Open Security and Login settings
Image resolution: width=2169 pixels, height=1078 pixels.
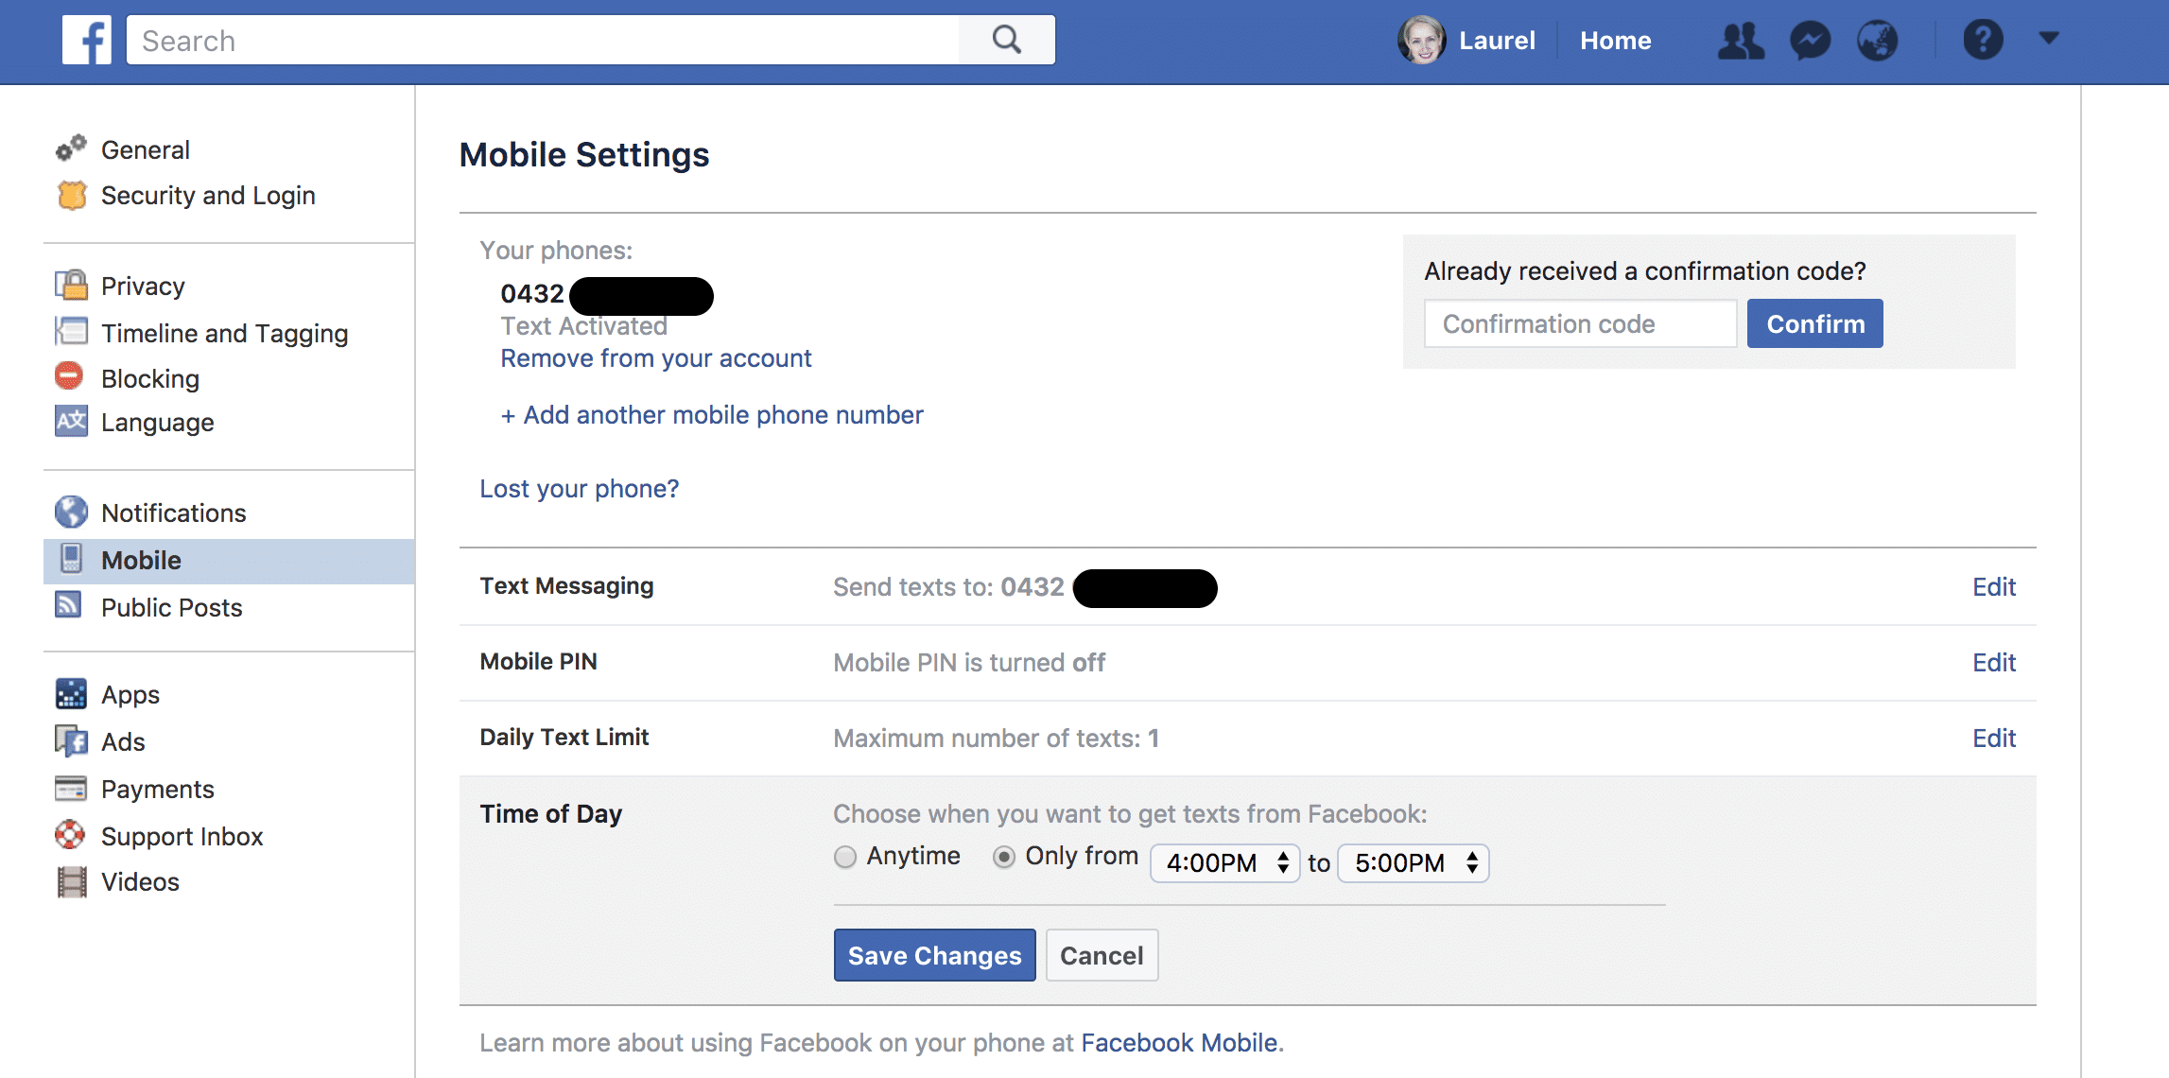point(208,196)
